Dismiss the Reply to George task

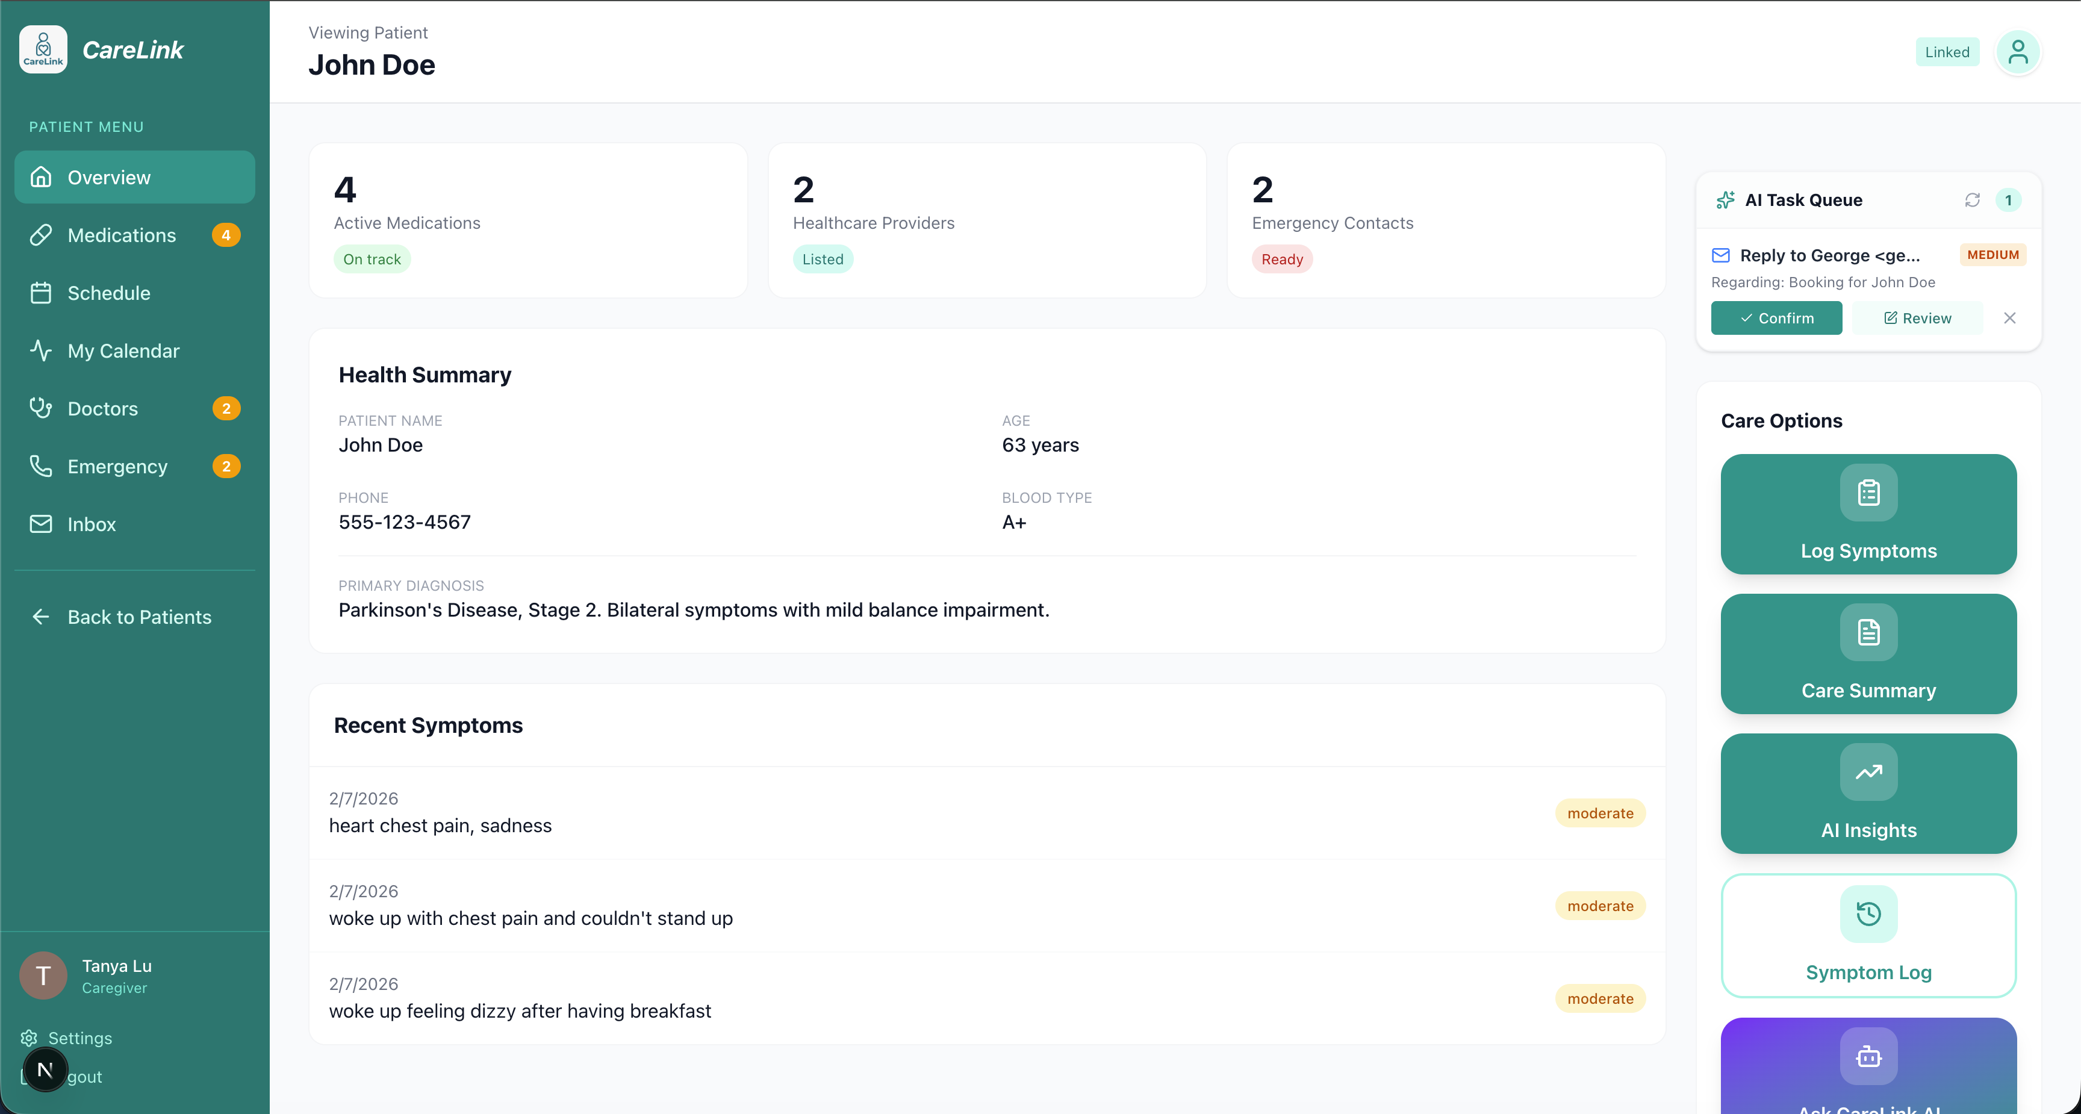point(2009,319)
